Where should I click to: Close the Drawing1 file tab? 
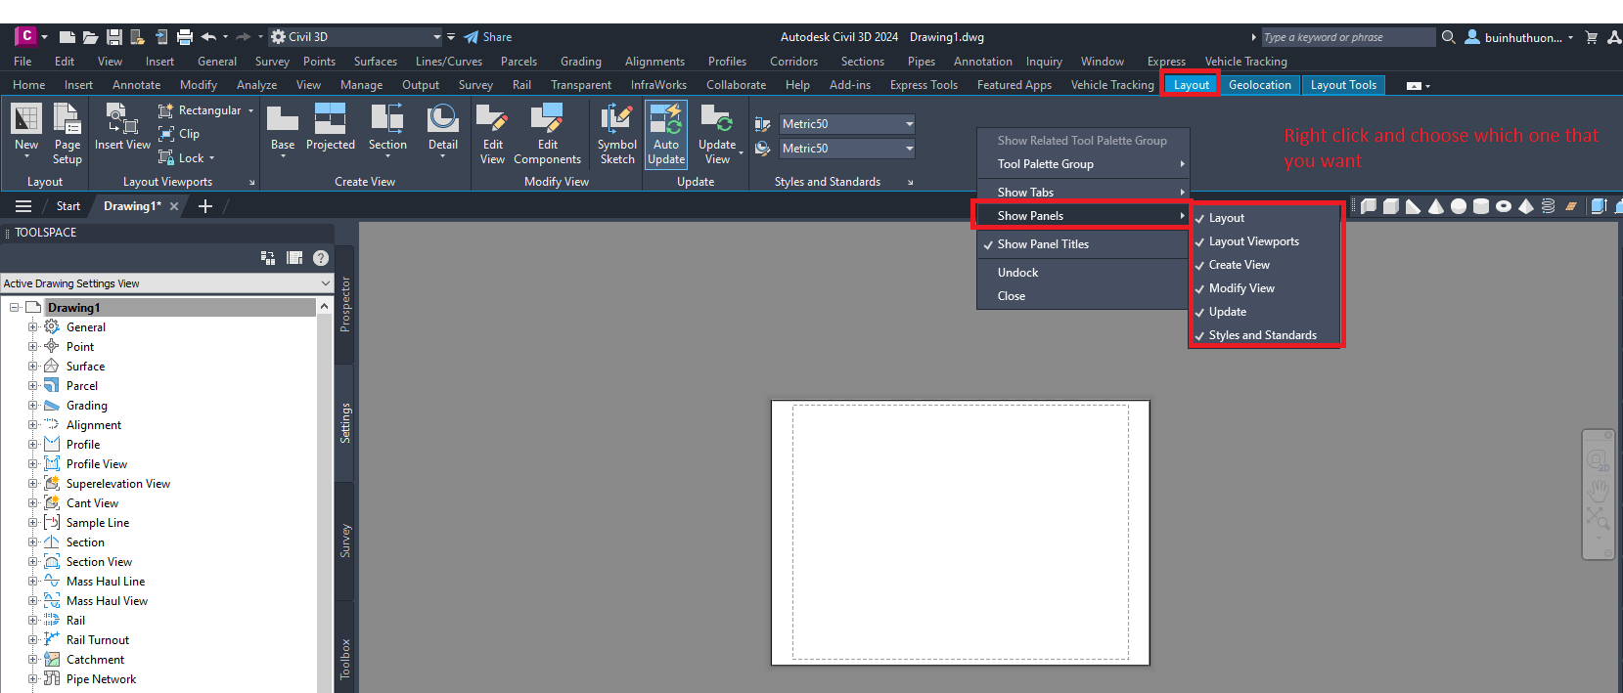click(x=174, y=206)
